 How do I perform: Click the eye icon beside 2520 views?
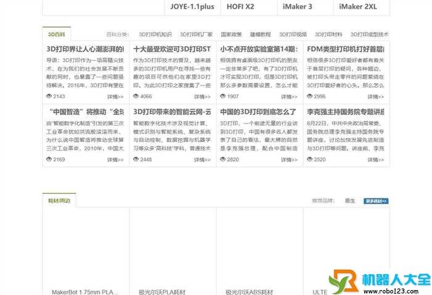tap(310, 159)
